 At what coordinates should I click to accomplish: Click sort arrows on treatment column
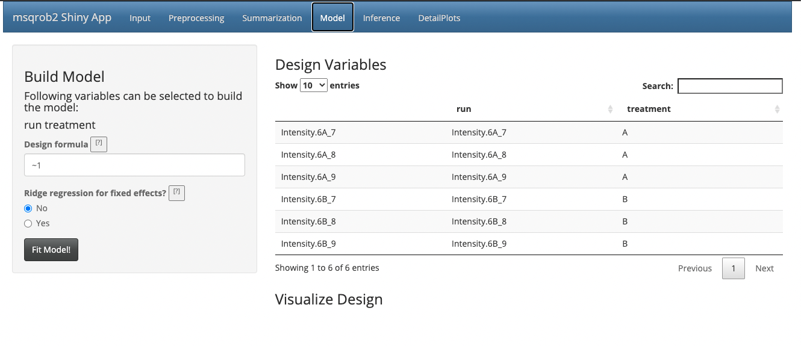pyautogui.click(x=777, y=110)
